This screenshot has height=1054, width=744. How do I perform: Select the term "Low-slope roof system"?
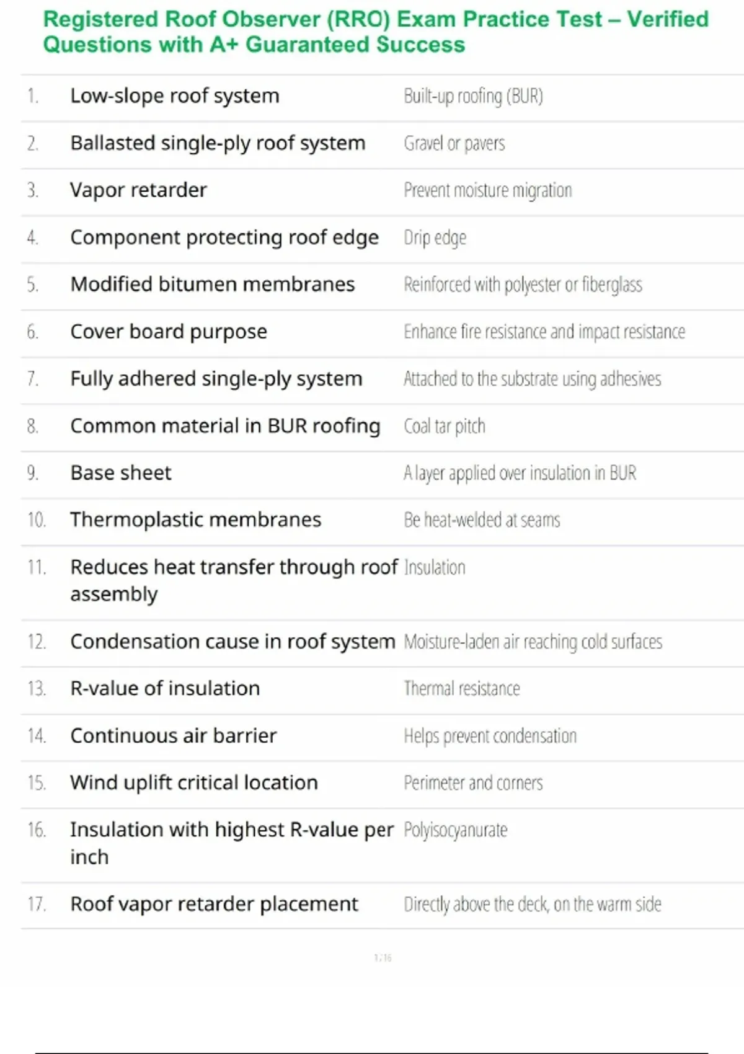click(175, 96)
